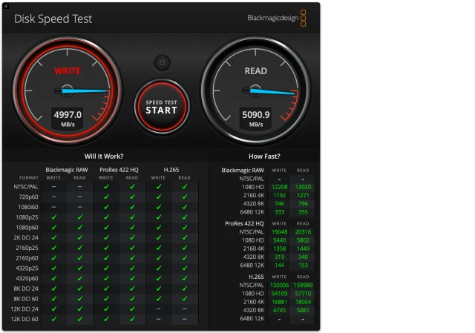Viewport: 475px width, 333px height.
Task: Click the 8K DCI 24 format row label
Action: [26, 289]
